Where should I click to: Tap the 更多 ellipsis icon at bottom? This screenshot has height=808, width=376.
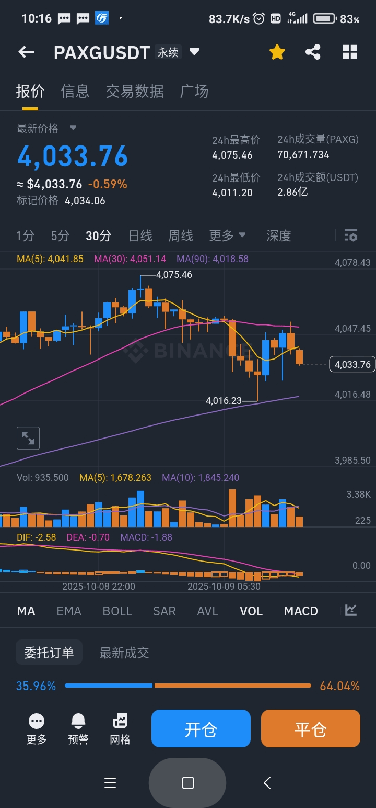(x=37, y=722)
